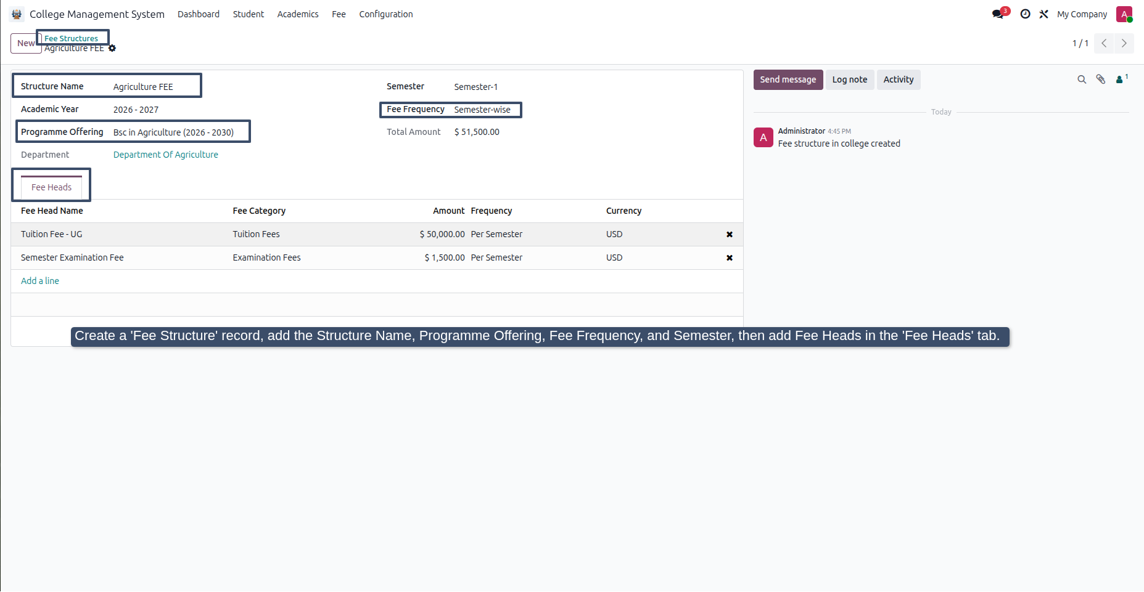
Task: Open the gear actions menu beside Agriculture FEE
Action: coord(112,48)
